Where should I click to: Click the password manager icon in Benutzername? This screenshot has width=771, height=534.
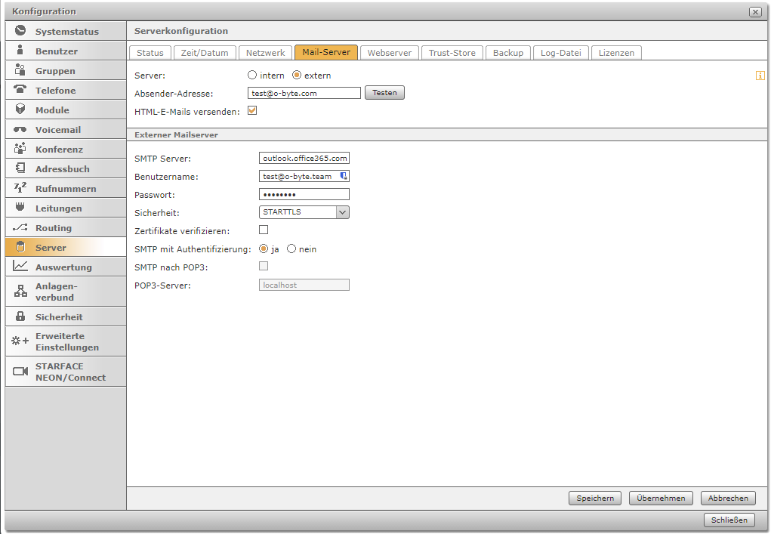(343, 176)
